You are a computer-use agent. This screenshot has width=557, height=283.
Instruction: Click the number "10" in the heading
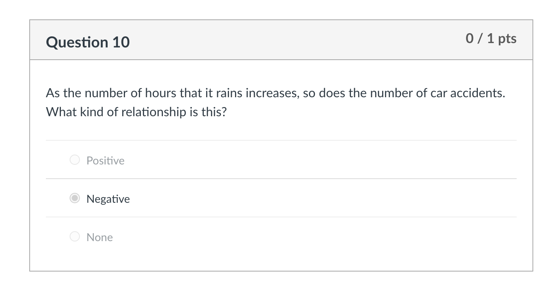[121, 42]
